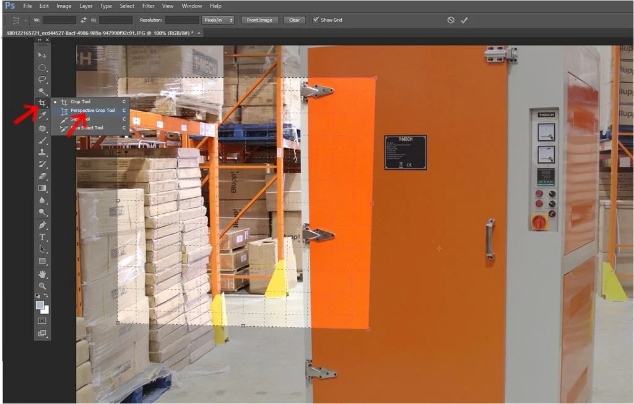Click the W width input field
The image size is (634, 404).
point(59,20)
